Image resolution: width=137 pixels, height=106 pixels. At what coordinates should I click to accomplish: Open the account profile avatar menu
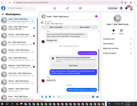[x=132, y=8]
